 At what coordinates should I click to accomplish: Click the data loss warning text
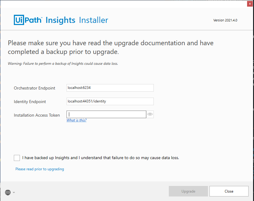63,64
